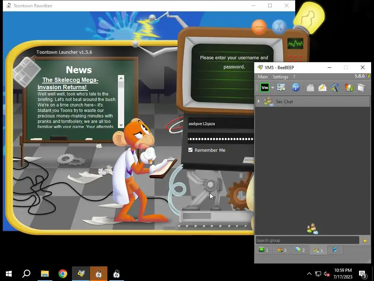The height and width of the screenshot is (281, 374).
Task: Focus the Search group field
Action: (x=307, y=240)
